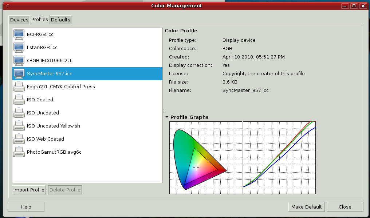Maximize the Color Management window
This screenshot has height=218, width=370.
coord(354,6)
